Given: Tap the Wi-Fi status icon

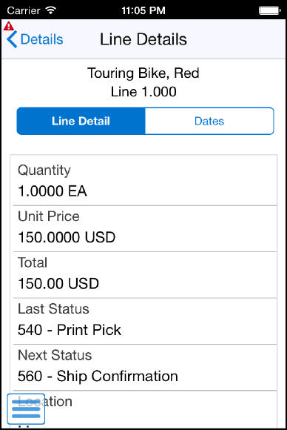Looking at the screenshot, I should 51,10.
